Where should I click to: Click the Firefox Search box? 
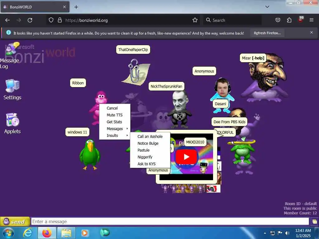coord(232,20)
